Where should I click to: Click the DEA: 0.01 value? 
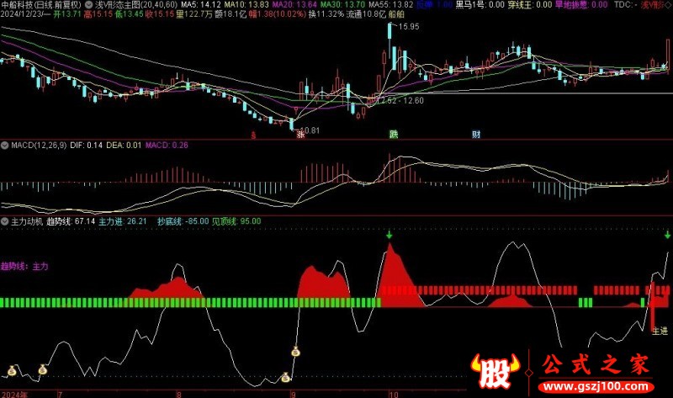124,146
